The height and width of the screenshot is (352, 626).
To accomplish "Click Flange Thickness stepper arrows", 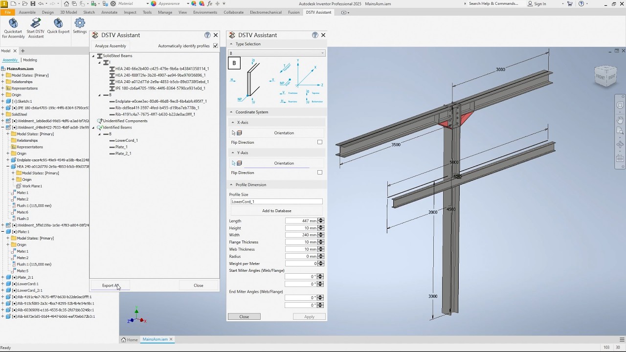I will click(321, 242).
